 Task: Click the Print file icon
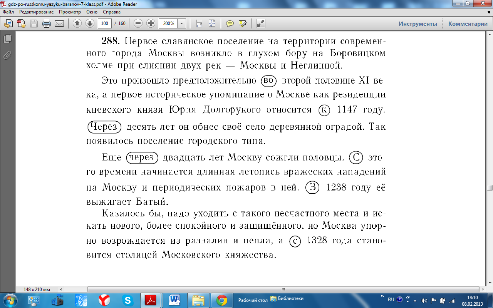click(47, 23)
